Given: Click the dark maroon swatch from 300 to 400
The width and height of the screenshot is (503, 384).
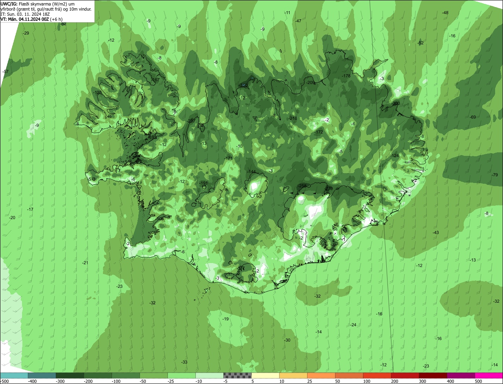Looking at the screenshot, I should point(433,375).
